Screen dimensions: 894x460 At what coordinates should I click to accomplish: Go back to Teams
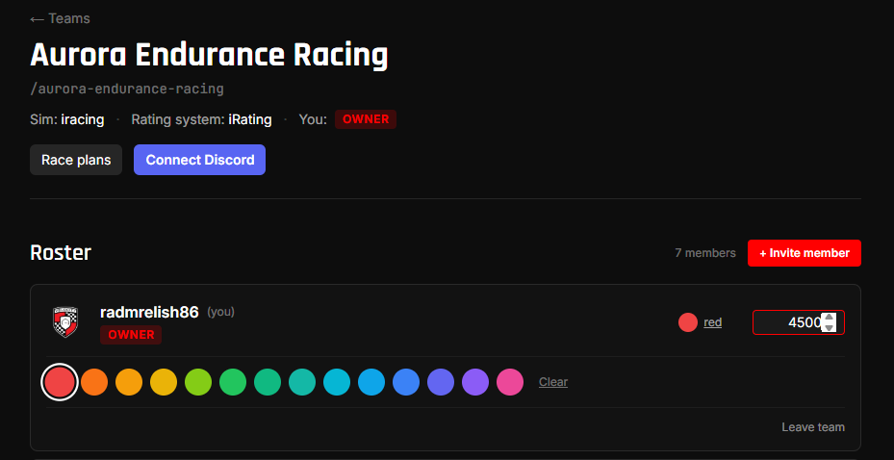(x=60, y=19)
